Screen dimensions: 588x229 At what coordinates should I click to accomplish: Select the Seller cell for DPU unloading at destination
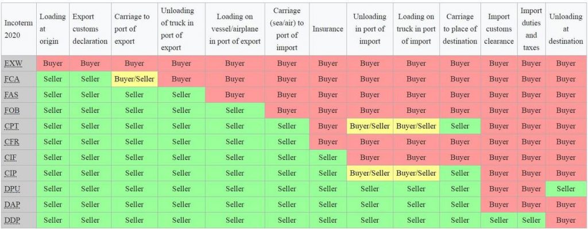[x=566, y=189]
